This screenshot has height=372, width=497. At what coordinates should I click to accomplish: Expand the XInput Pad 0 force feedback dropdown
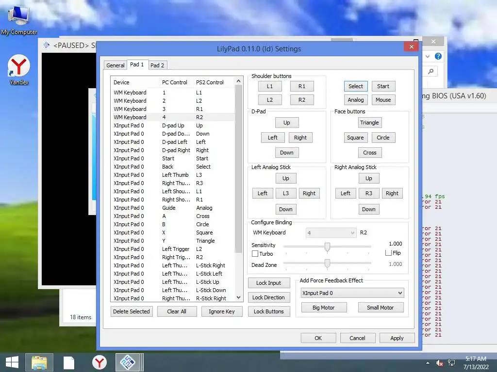(352, 293)
